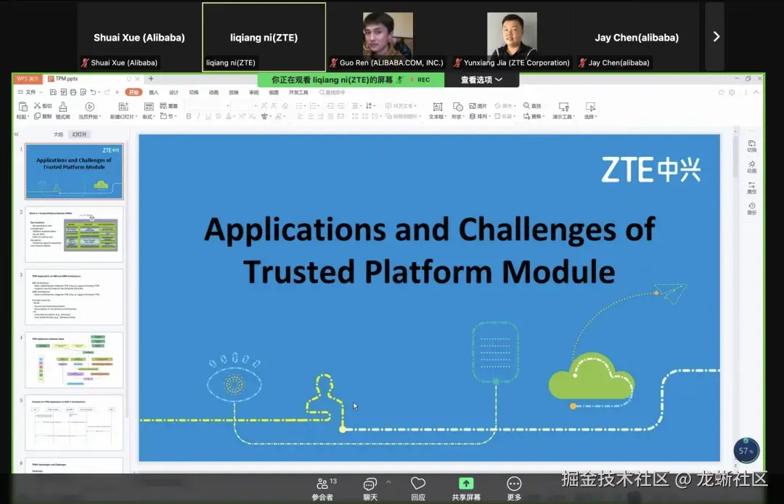Open the Design (设计) ribbon tab

coord(173,92)
